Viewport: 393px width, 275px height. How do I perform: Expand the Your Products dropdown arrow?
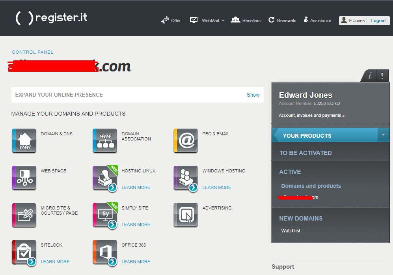point(383,135)
